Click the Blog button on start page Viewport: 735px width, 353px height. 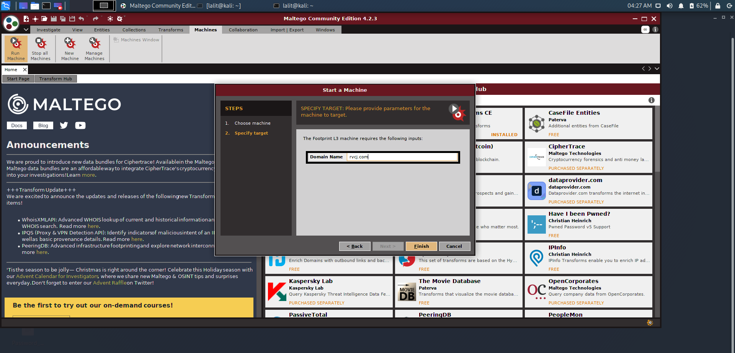(43, 125)
